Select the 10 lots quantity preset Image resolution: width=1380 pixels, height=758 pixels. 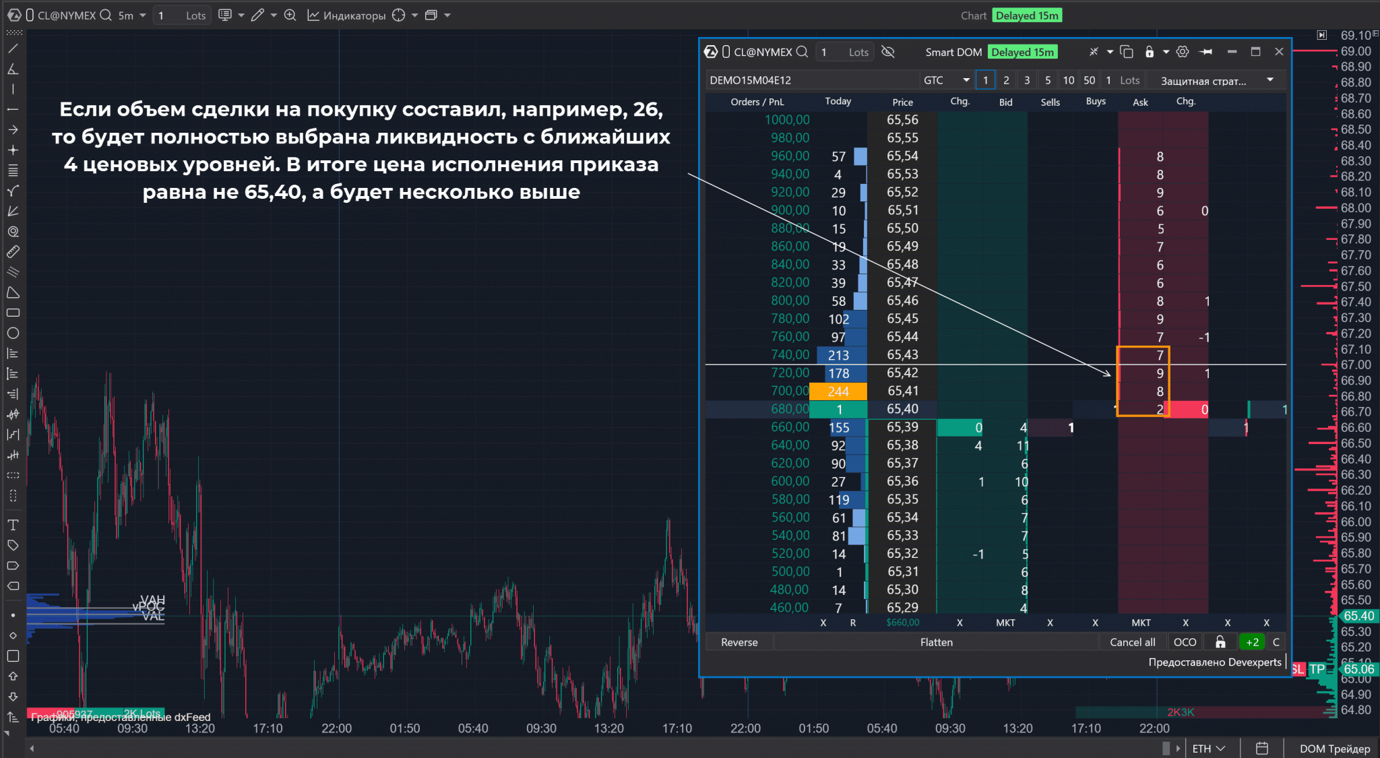1068,80
